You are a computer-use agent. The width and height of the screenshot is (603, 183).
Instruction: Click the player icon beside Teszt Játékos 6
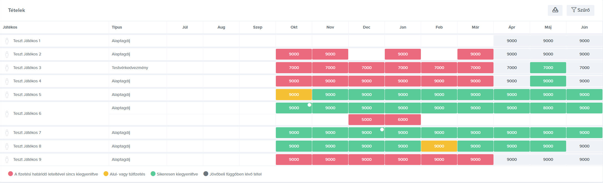(x=7, y=114)
